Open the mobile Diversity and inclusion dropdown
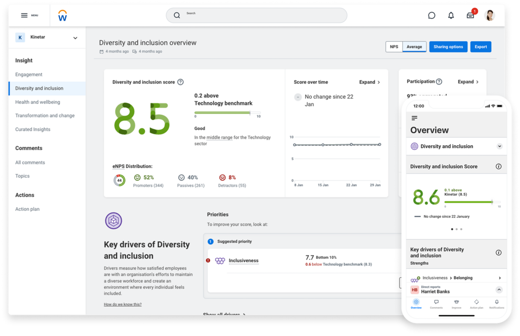This screenshot has height=336, width=520. (x=500, y=146)
